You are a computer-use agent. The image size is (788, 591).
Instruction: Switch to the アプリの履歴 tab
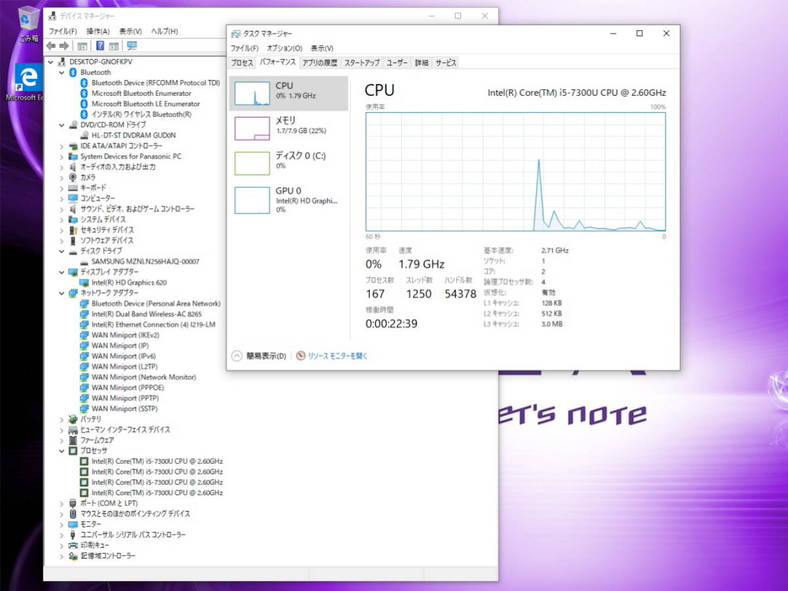(320, 63)
